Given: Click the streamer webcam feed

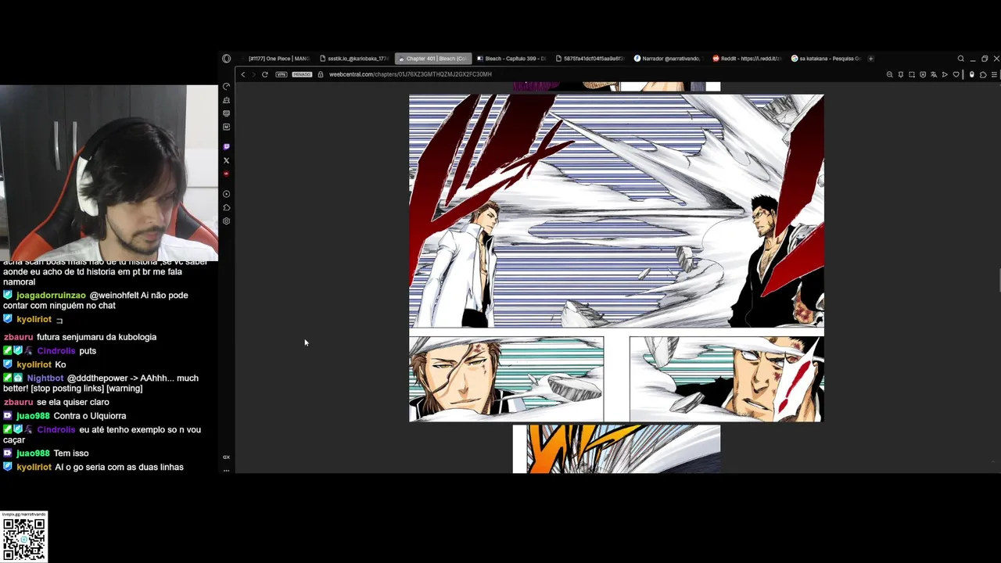Looking at the screenshot, I should 109,172.
